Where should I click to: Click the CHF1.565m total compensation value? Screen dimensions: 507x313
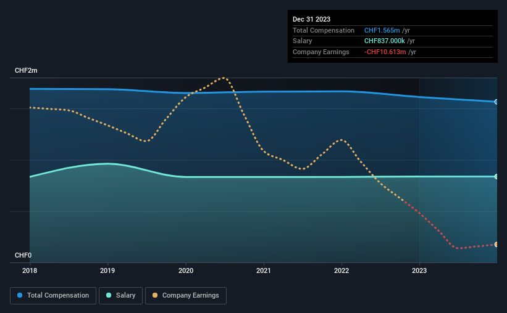[382, 30]
